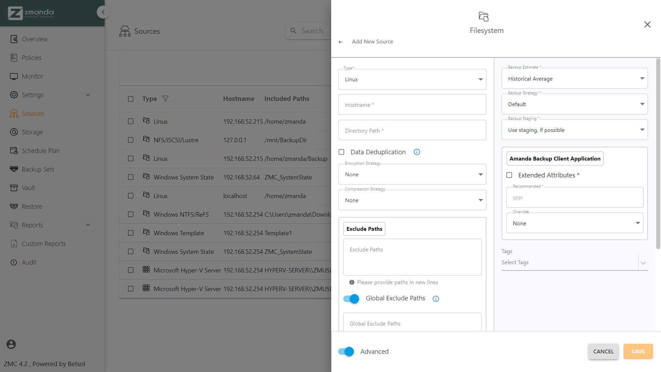Screen dimensions: 661x372
Task: Open the Backup Staging dropdown
Action: (x=575, y=130)
